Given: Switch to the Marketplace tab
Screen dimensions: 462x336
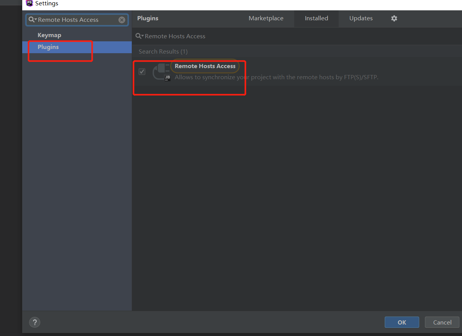Looking at the screenshot, I should pyautogui.click(x=266, y=18).
